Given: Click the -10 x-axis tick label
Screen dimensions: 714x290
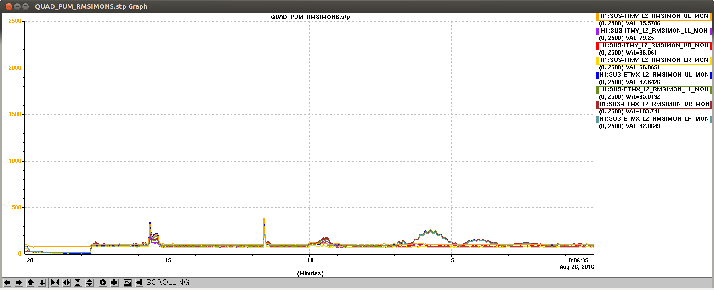Looking at the screenshot, I should (x=309, y=261).
